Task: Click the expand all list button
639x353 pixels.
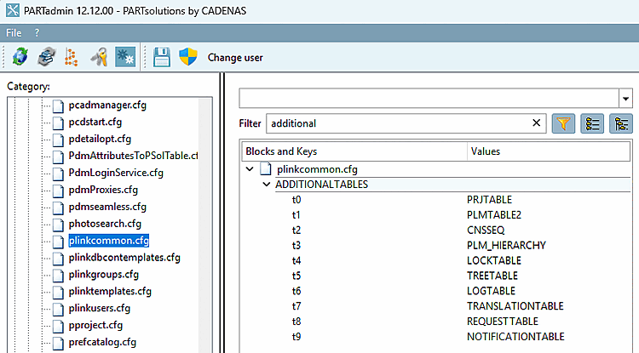Action: [x=592, y=123]
